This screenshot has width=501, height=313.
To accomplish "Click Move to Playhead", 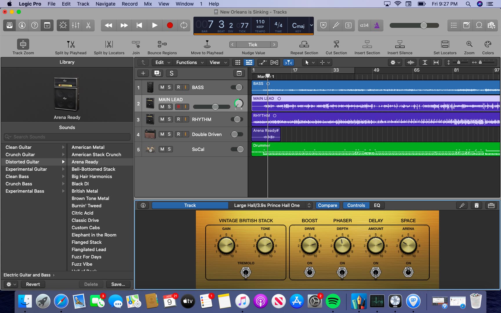I will click(x=207, y=47).
